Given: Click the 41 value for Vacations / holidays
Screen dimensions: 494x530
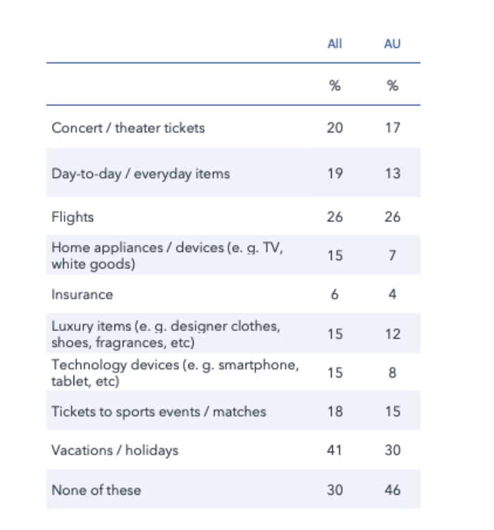Looking at the screenshot, I should click(x=334, y=450).
